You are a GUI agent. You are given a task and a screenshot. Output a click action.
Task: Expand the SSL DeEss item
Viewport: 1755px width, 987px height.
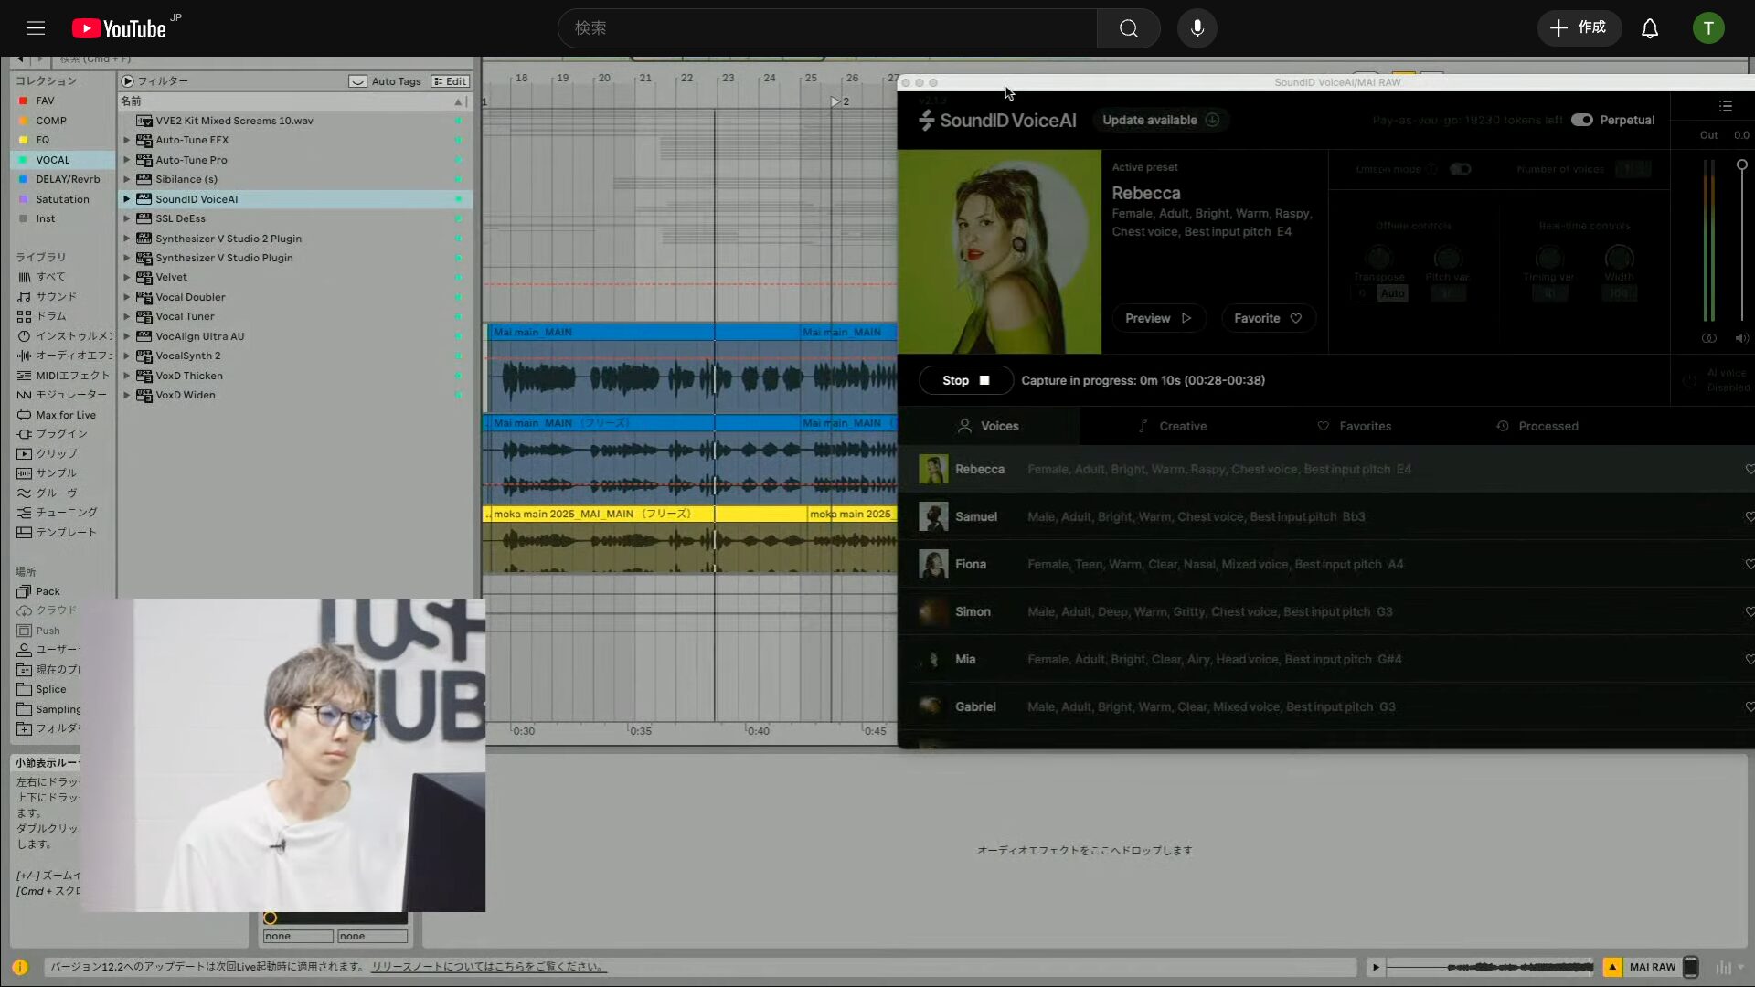click(126, 218)
